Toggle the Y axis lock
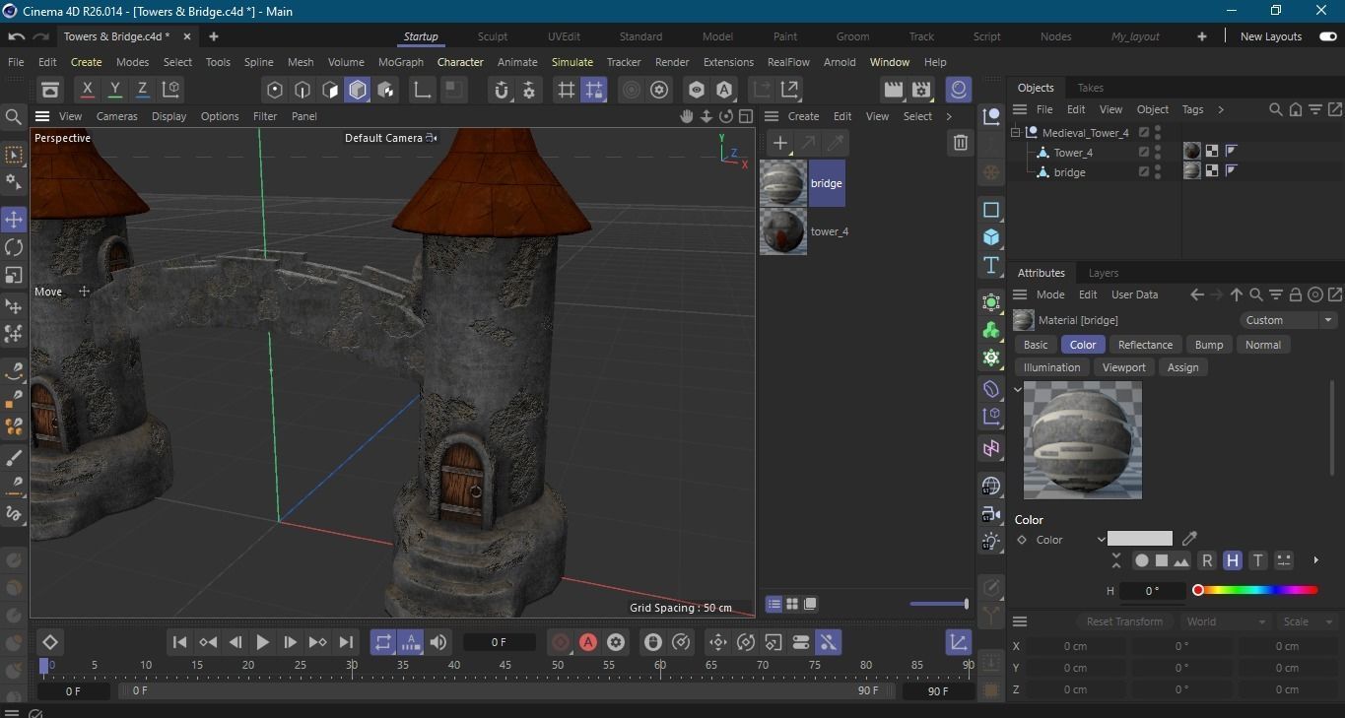This screenshot has height=718, width=1345. pos(114,90)
